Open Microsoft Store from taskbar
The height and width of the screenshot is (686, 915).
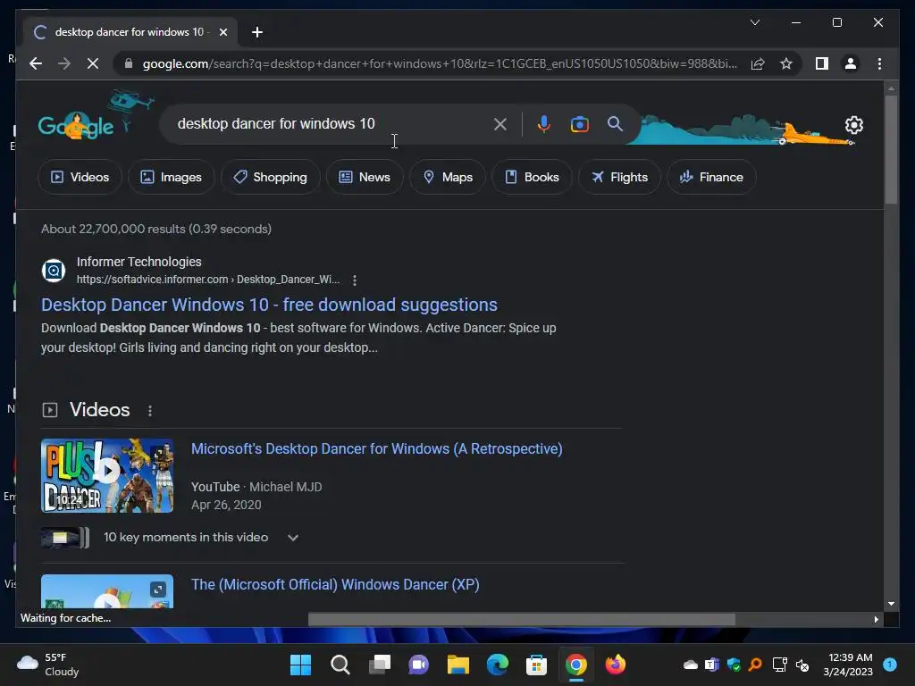coord(536,665)
